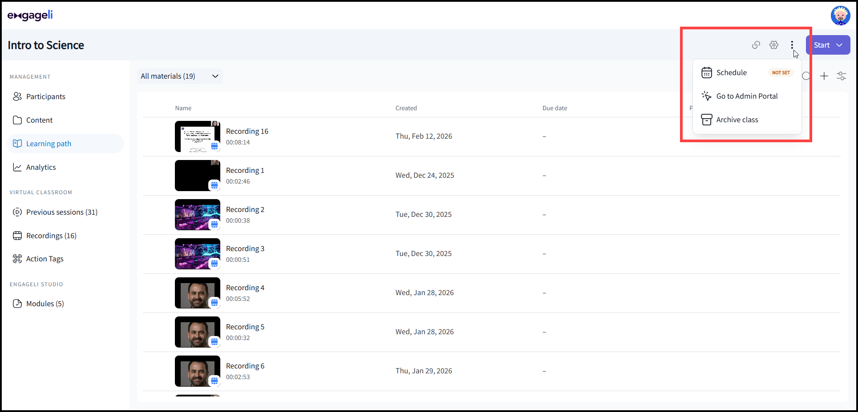Image resolution: width=858 pixels, height=412 pixels.
Task: Open Previous sessions via its play icon
Action: tap(17, 212)
